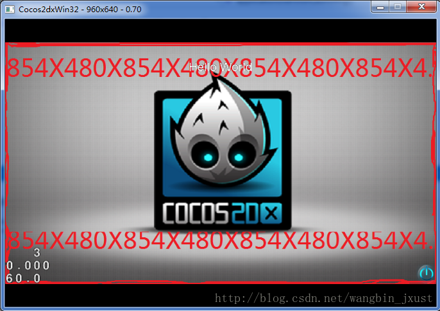This screenshot has height=311, width=440.
Task: Click the Cocos2d-x logo sprite
Action: click(223, 152)
